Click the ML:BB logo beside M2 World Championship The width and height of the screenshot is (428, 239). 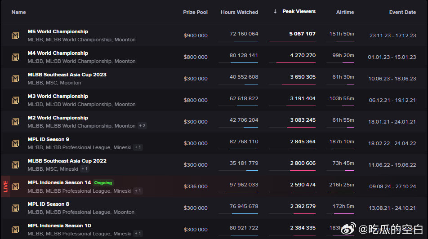click(x=15, y=122)
